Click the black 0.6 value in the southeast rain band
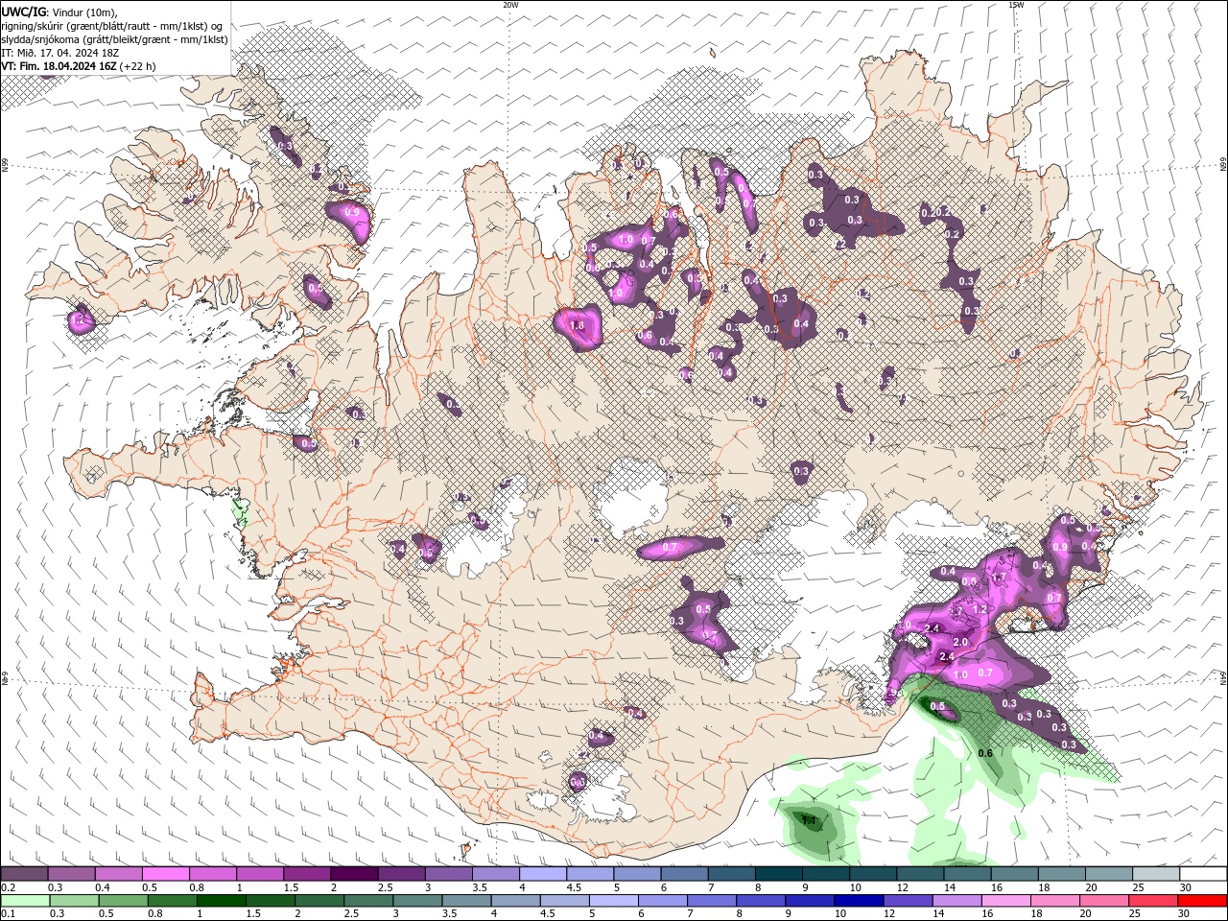Screen dimensions: 1228x921 pos(985,753)
